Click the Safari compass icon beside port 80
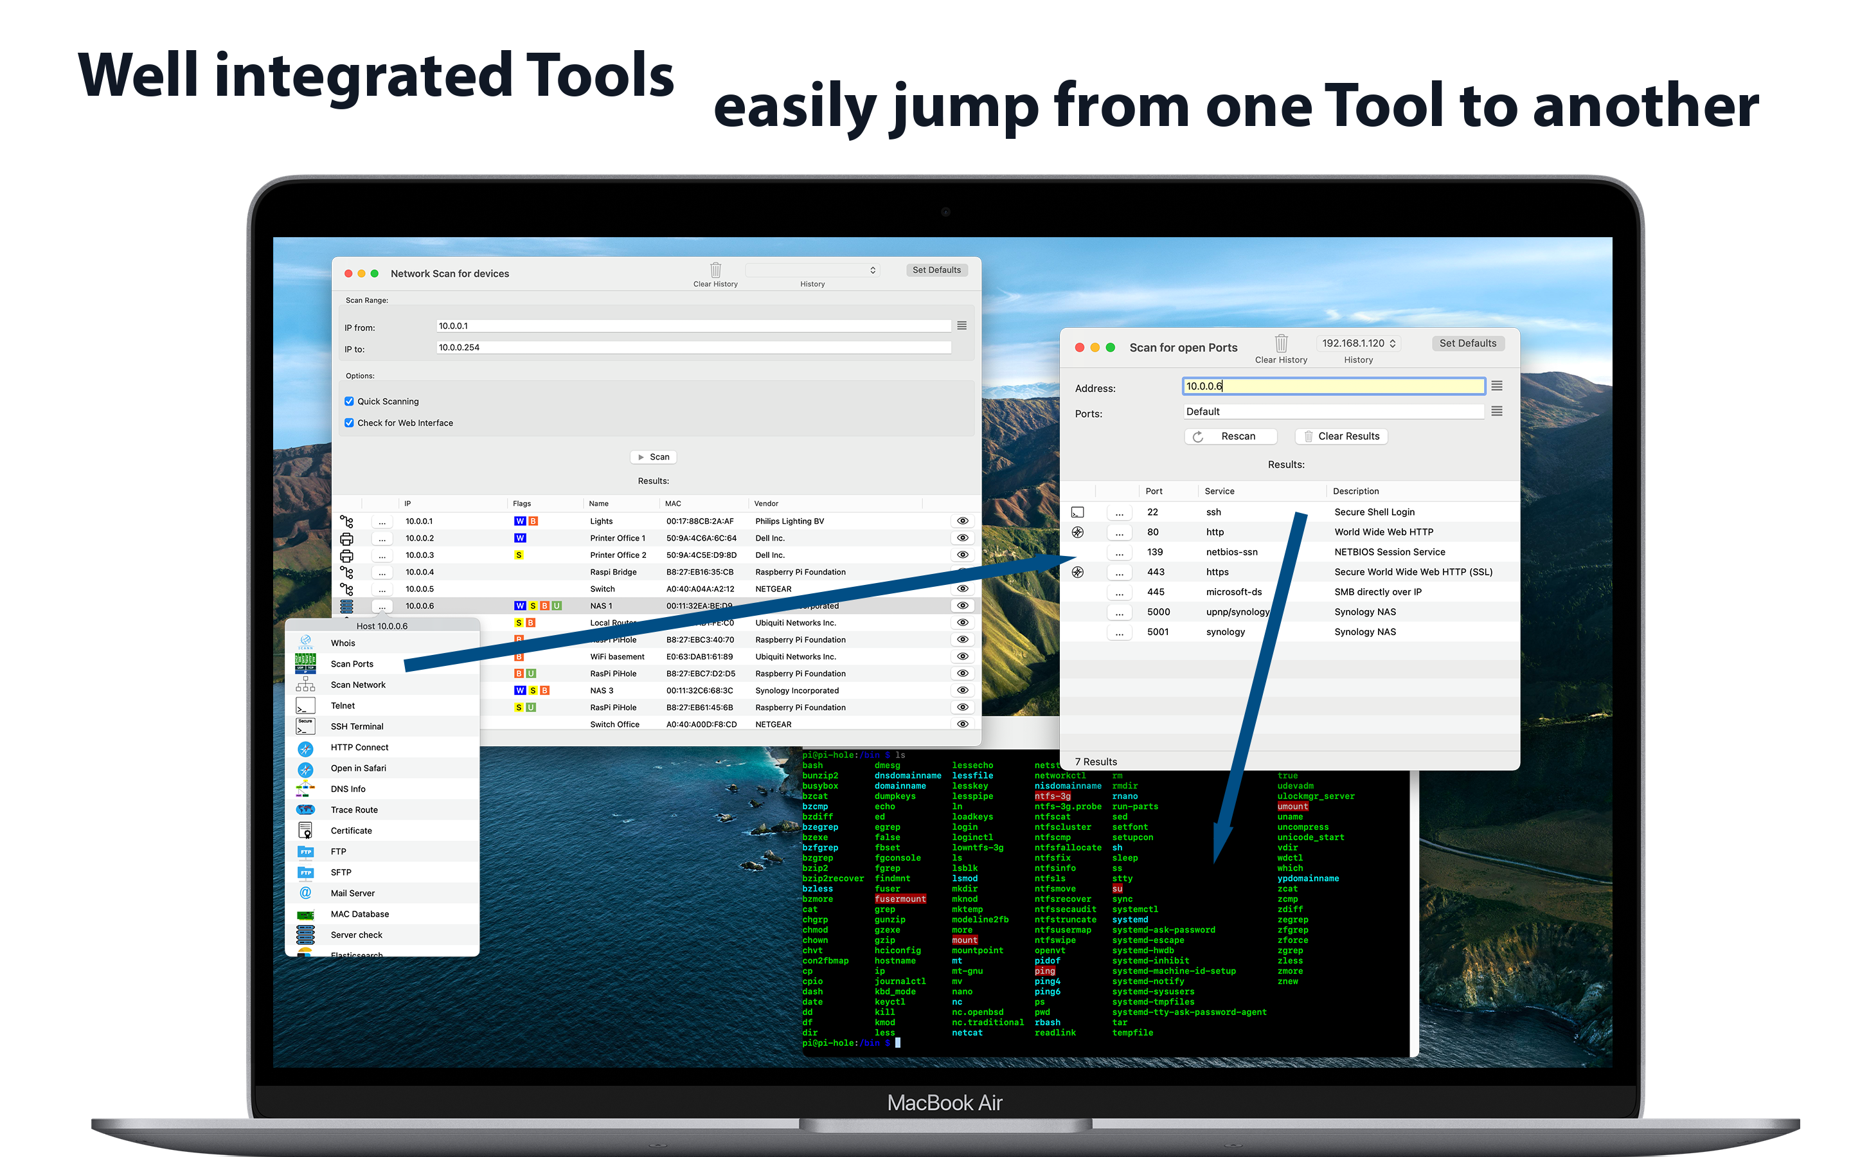 1078,532
